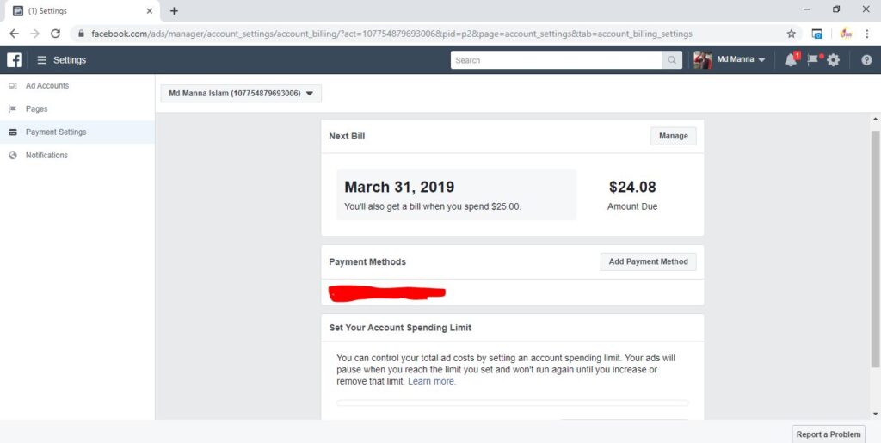Expand the Md Manna profile menu arrow
Screen dimensions: 881x443
(x=762, y=60)
